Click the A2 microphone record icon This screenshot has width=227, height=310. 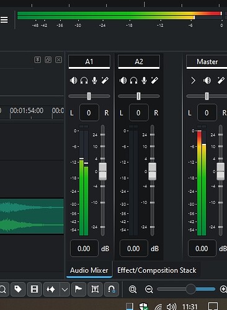pyautogui.click(x=144, y=81)
